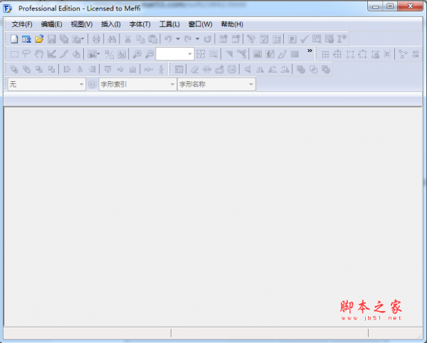Open the 工具(L) menu
The width and height of the screenshot is (427, 343).
[169, 24]
